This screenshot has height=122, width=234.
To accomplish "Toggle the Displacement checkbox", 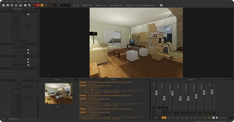I will (12, 74).
